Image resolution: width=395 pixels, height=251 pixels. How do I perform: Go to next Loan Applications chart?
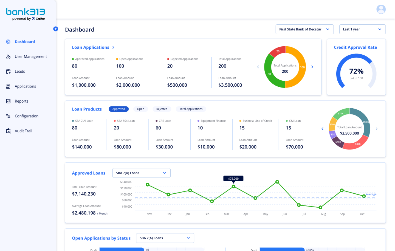click(312, 67)
